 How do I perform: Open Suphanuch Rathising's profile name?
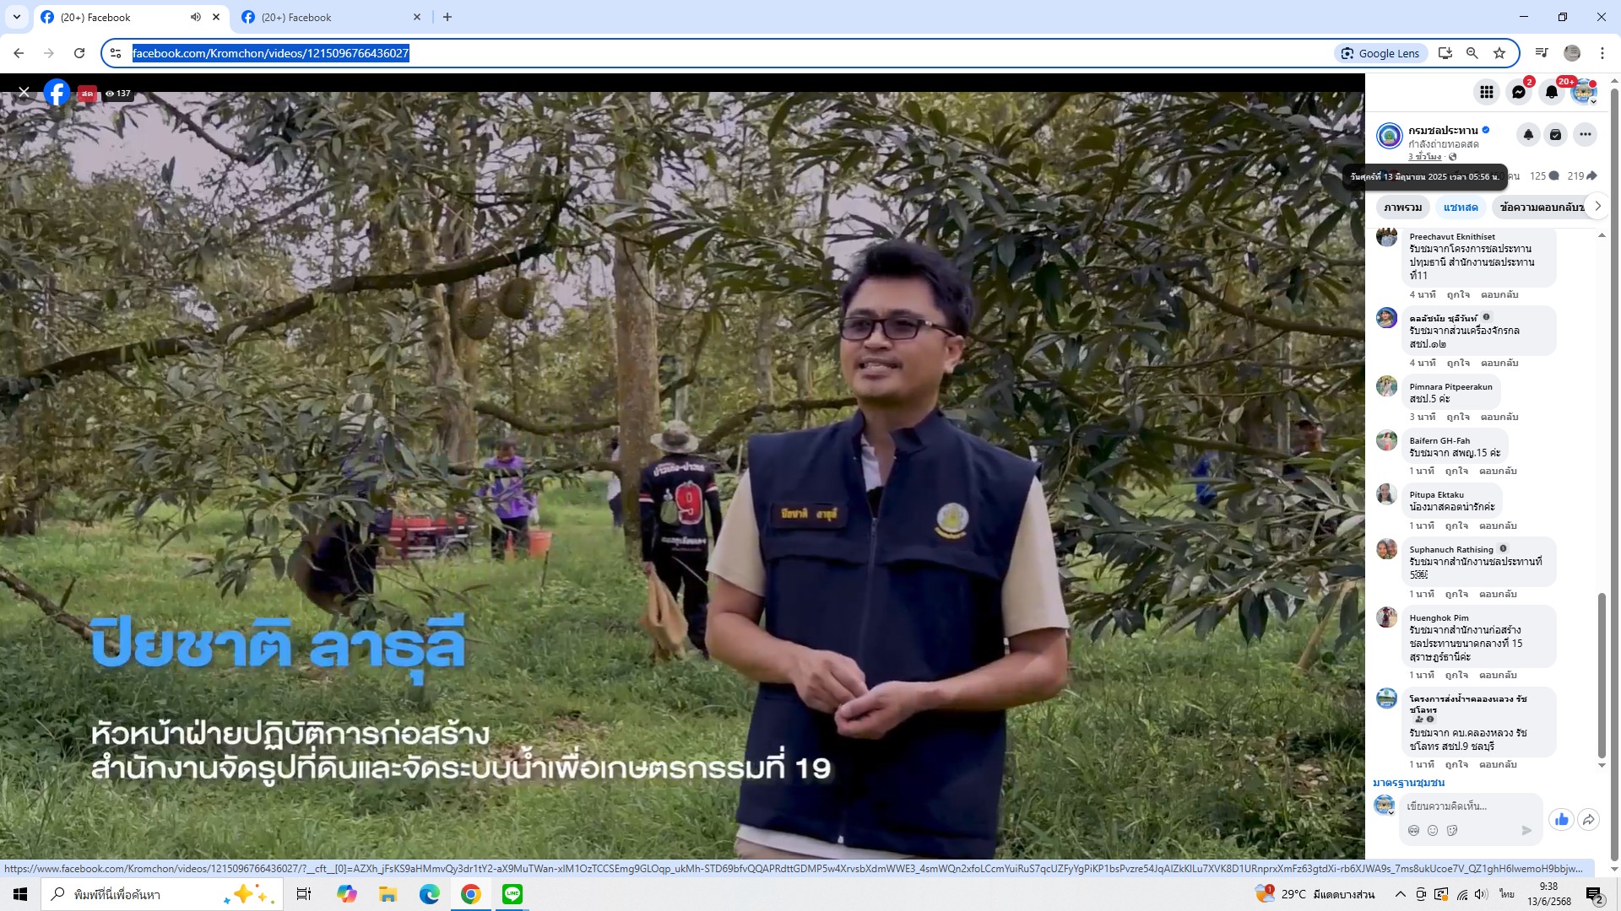coord(1450,550)
